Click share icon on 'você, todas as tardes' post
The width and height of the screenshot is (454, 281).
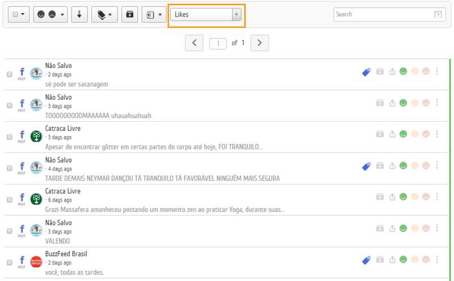[x=392, y=260]
